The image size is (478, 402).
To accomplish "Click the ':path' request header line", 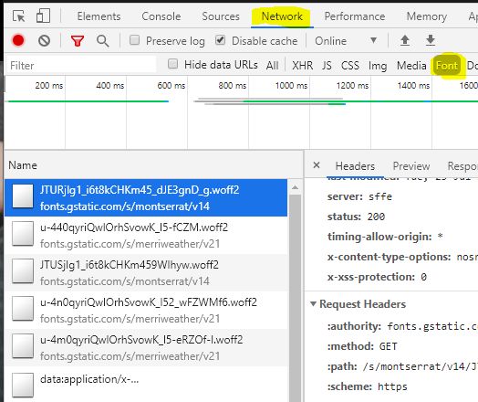I will click(x=402, y=366).
